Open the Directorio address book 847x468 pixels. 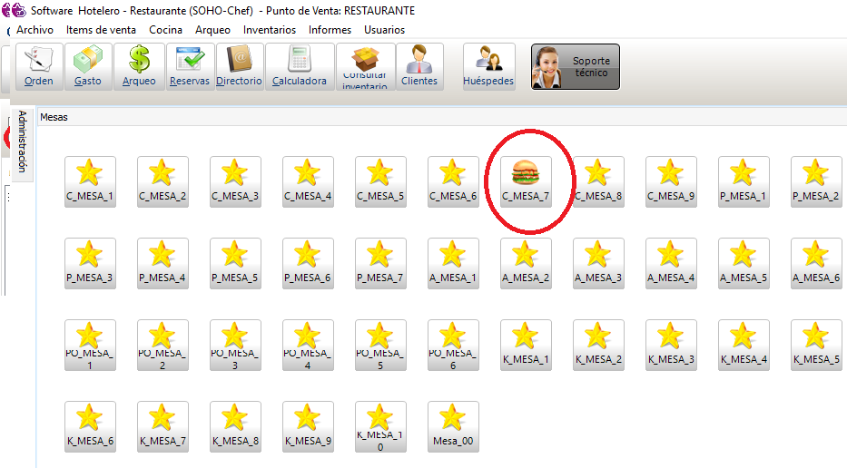[x=240, y=67]
